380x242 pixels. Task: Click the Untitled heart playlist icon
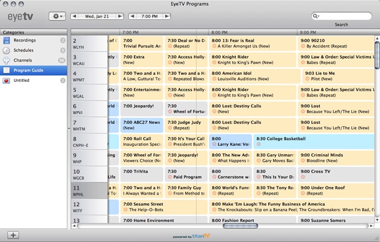pos(7,80)
